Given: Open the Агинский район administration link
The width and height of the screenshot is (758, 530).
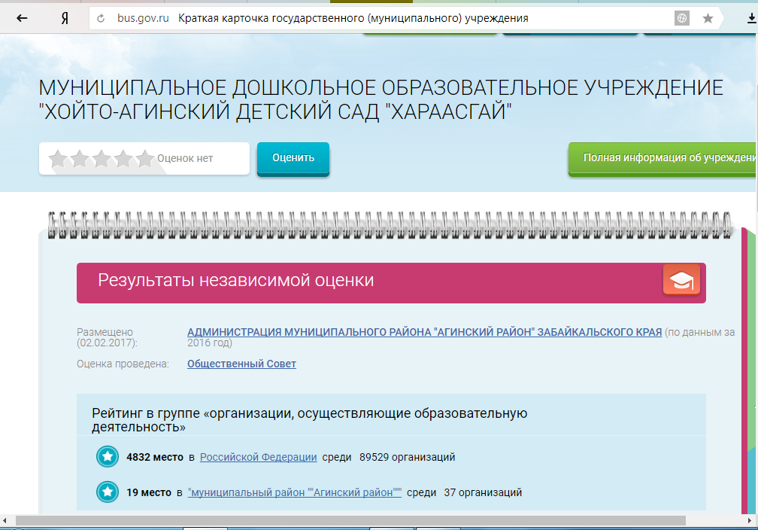Looking at the screenshot, I should click(424, 332).
